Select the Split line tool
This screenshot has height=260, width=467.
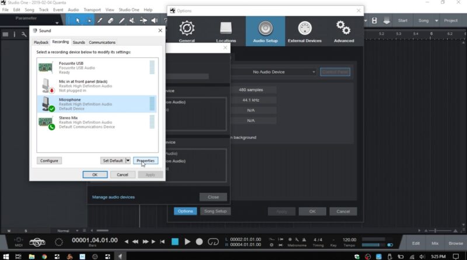coord(121,20)
